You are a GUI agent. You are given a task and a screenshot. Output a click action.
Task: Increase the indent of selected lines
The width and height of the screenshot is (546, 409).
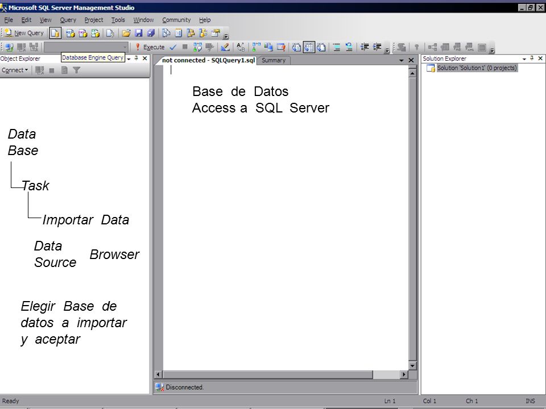(377, 47)
